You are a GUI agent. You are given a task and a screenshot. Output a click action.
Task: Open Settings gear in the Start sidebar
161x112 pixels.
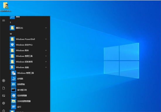4,103
